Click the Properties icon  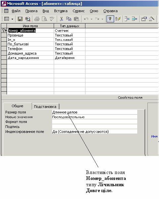(x=144, y=19)
